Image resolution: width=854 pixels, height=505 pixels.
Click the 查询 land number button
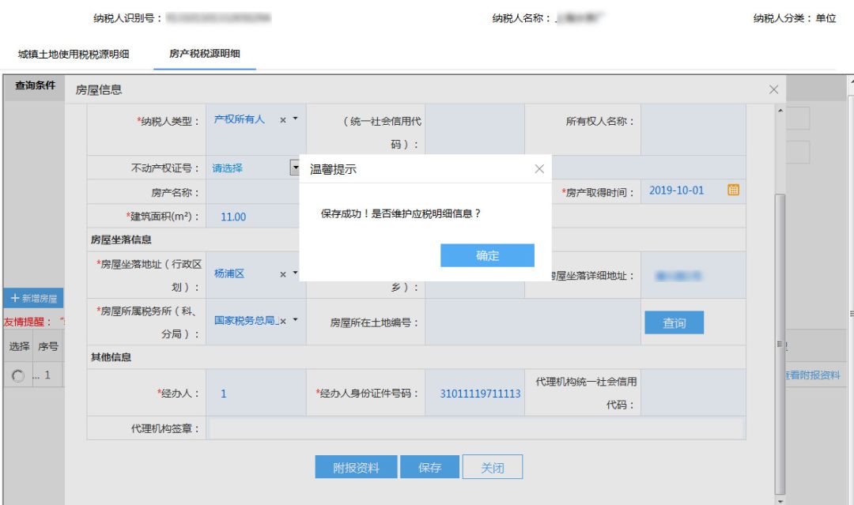(x=674, y=322)
